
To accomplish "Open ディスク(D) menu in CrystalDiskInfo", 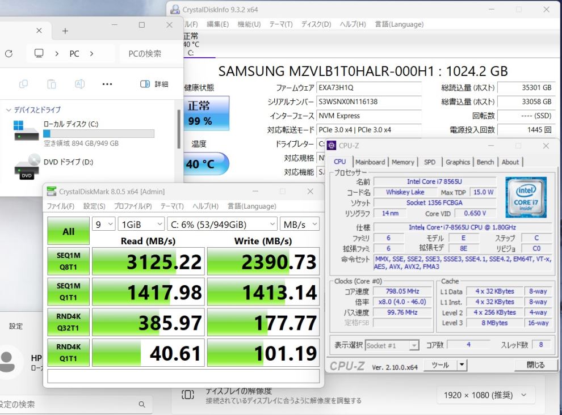I will click(x=316, y=24).
